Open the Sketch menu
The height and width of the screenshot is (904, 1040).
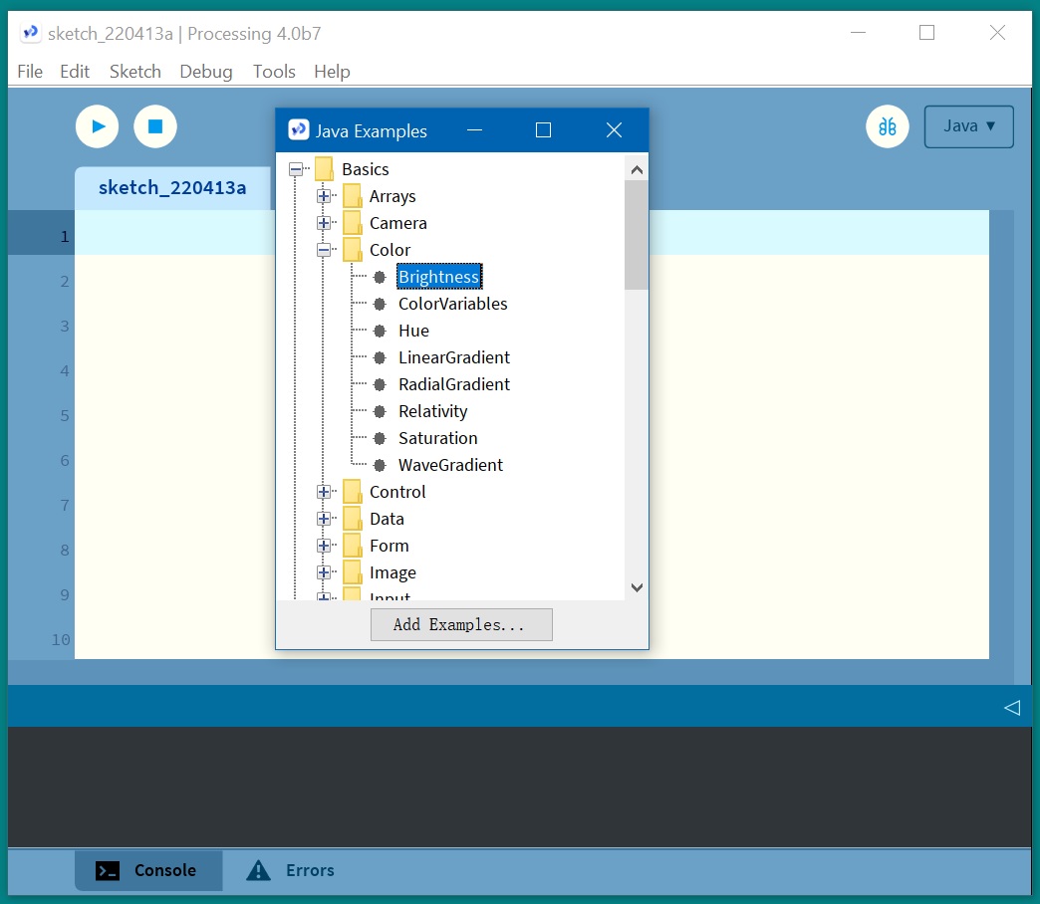click(134, 72)
